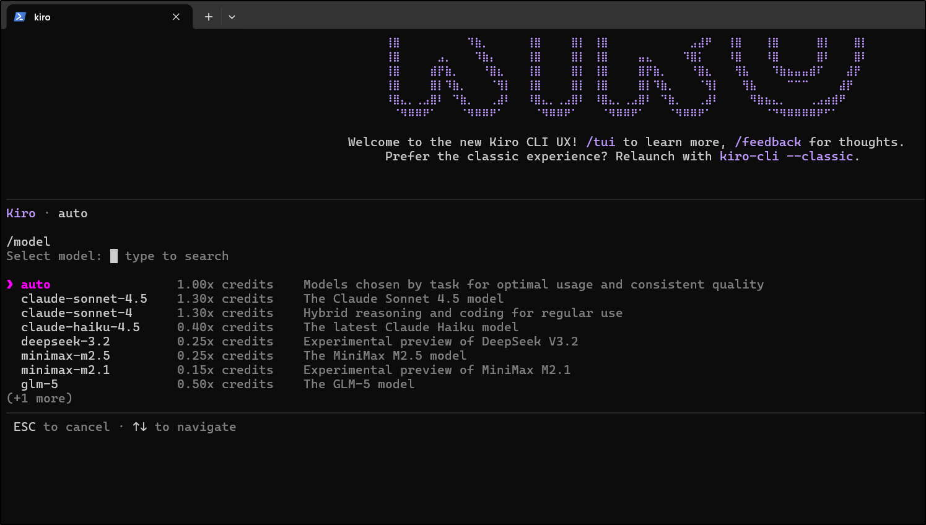Select minimax-m2.5 in the list
926x525 pixels.
(x=66, y=356)
